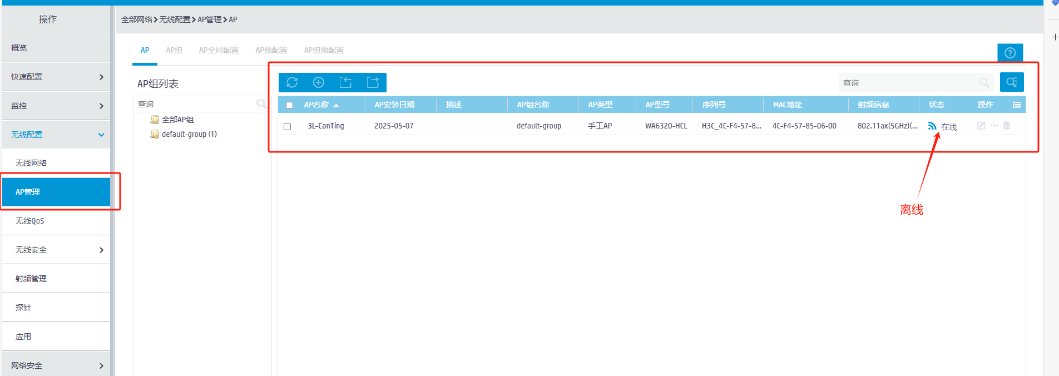This screenshot has height=376, width=1059.
Task: Open 应用 in the sidebar
Action: click(x=56, y=337)
